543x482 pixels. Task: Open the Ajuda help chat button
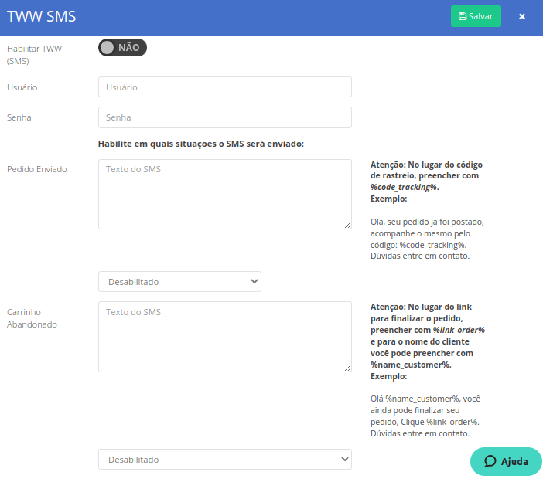point(506,461)
